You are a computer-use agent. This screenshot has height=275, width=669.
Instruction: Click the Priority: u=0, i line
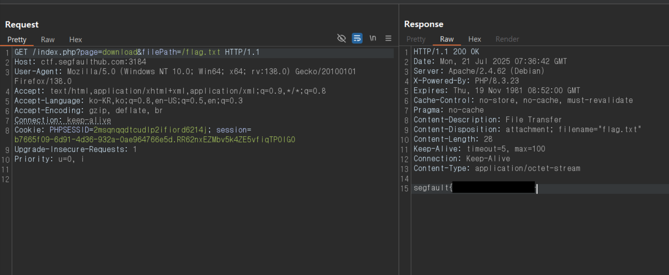49,159
